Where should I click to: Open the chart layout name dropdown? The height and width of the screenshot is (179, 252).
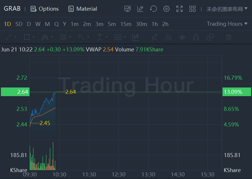pos(227,9)
